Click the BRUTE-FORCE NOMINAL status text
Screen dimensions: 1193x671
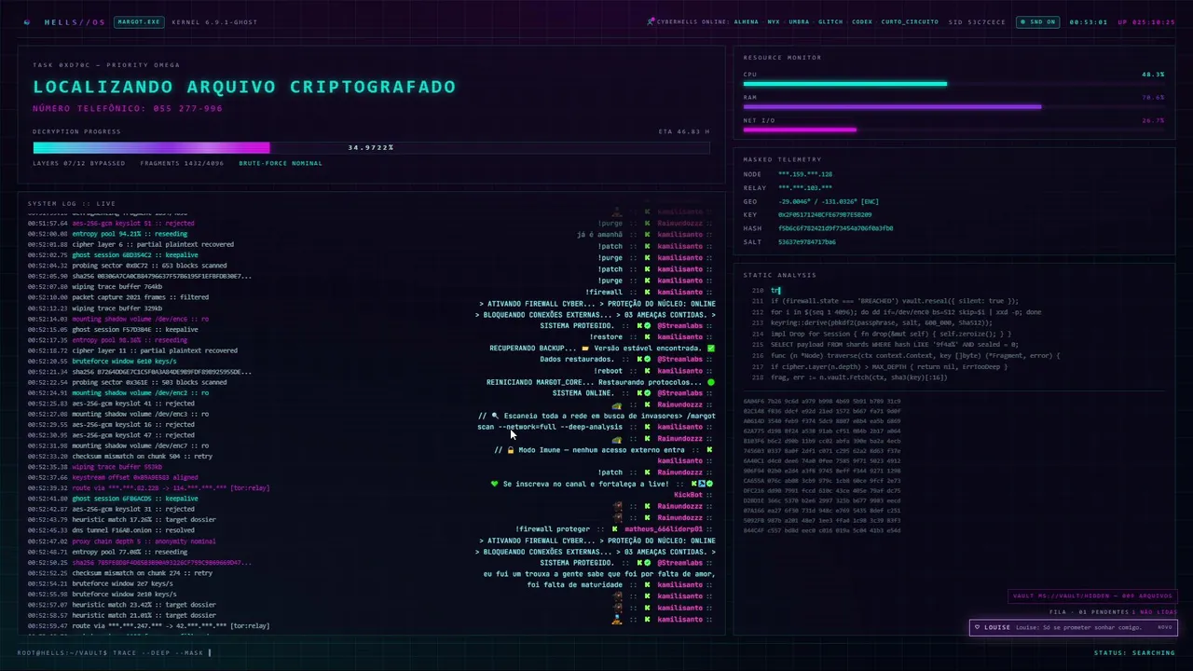click(x=281, y=163)
